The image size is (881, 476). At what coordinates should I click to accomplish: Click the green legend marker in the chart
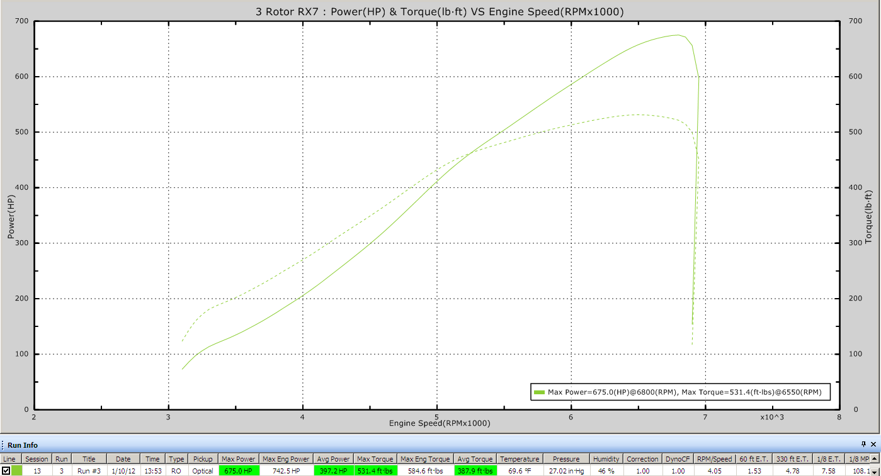pos(539,392)
